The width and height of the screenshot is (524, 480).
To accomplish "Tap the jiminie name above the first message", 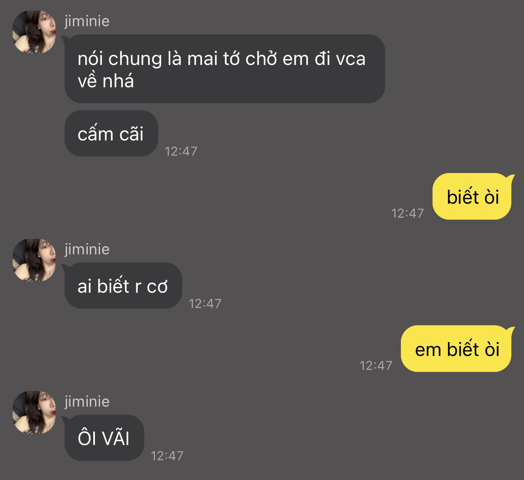I will point(87,21).
